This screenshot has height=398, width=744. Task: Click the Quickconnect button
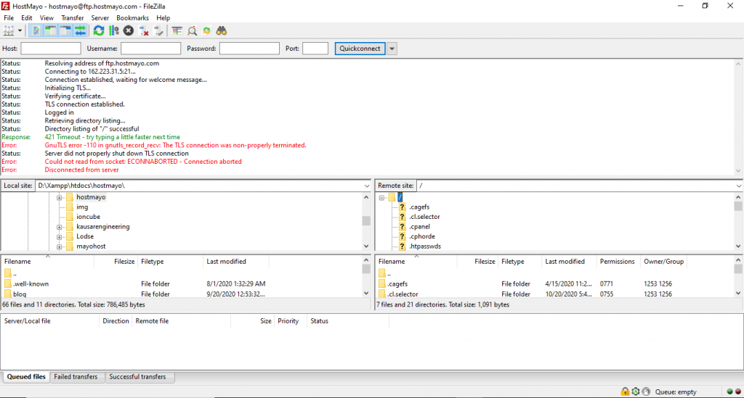[x=360, y=49]
